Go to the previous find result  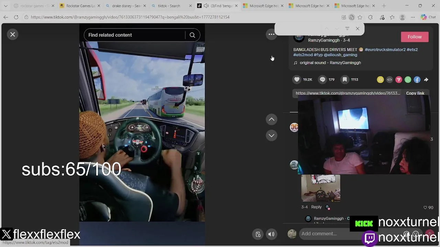pos(327,29)
